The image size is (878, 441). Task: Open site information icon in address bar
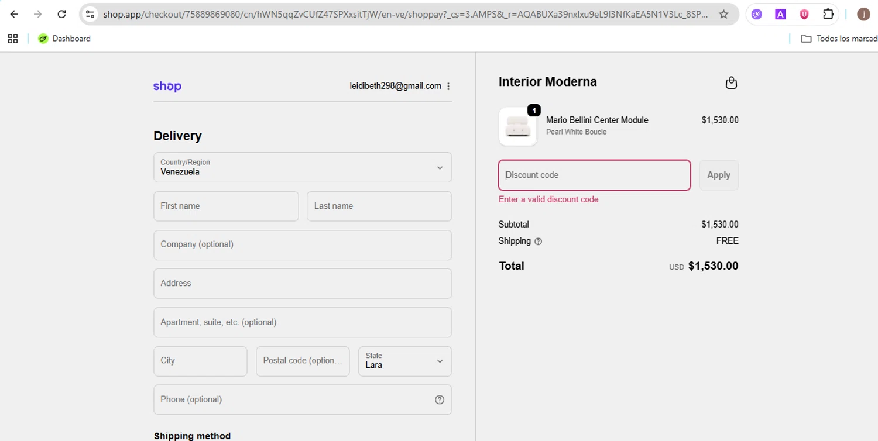click(90, 14)
